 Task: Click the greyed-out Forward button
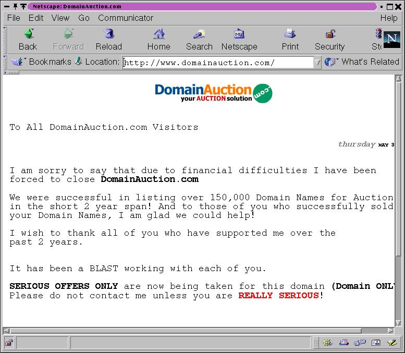pyautogui.click(x=68, y=40)
